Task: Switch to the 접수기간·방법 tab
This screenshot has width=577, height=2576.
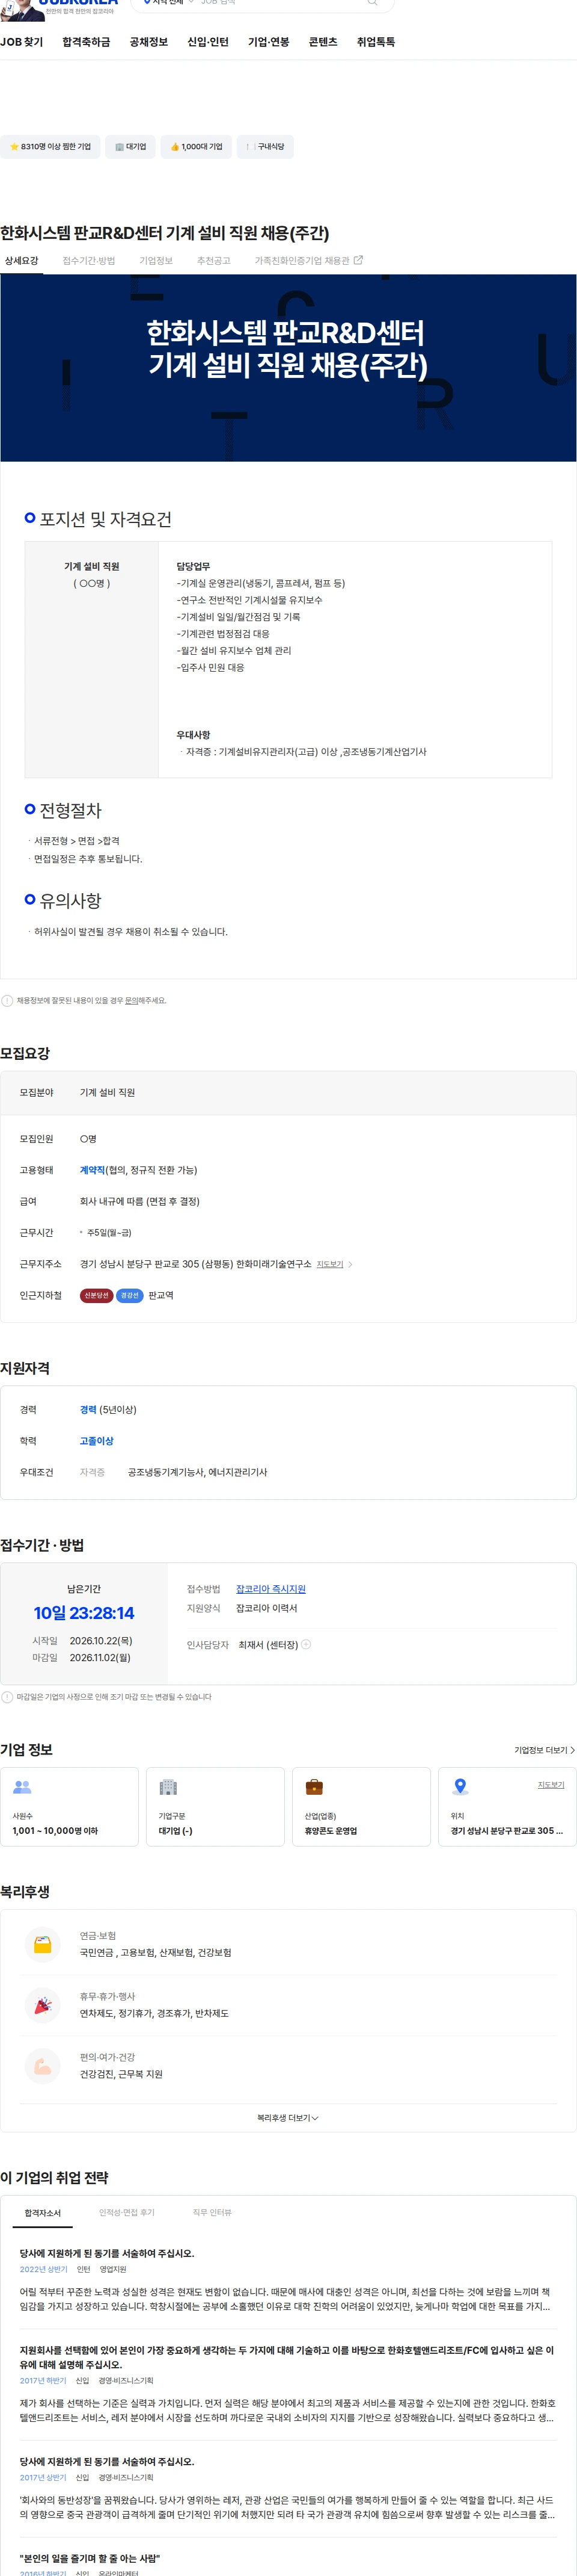Action: point(89,261)
